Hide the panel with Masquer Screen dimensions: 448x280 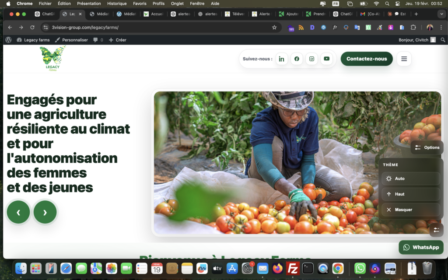[x=410, y=210]
